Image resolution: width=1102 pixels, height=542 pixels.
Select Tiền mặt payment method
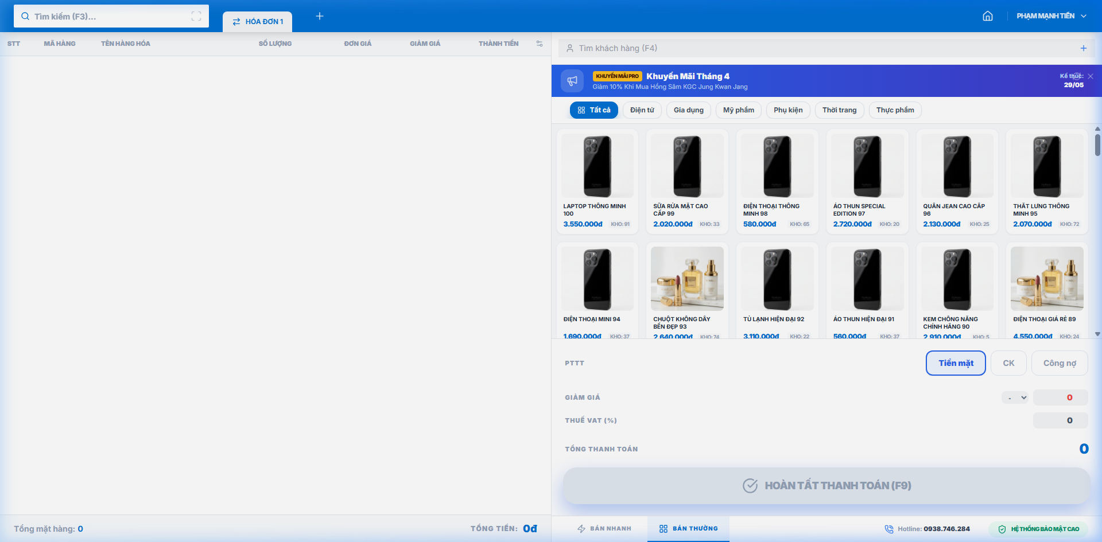955,362
